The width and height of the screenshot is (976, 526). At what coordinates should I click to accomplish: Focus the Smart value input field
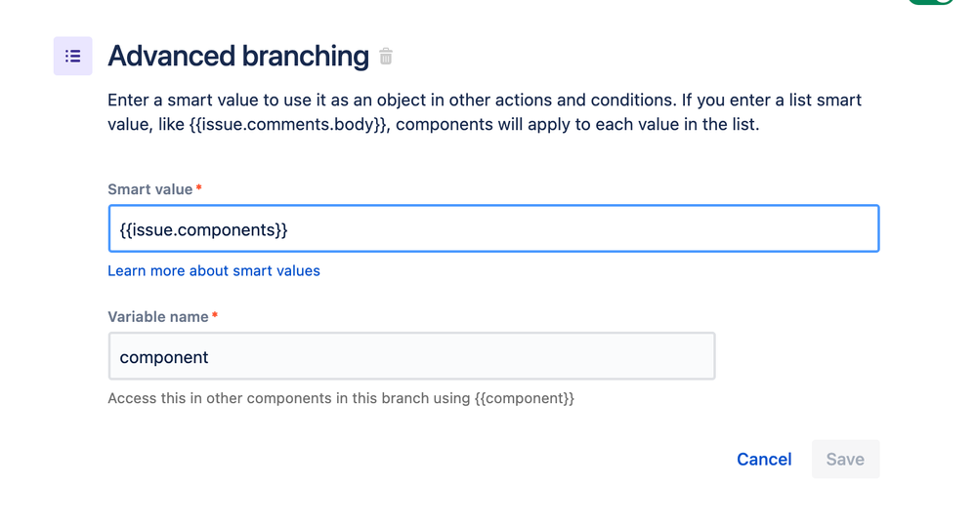tap(493, 229)
